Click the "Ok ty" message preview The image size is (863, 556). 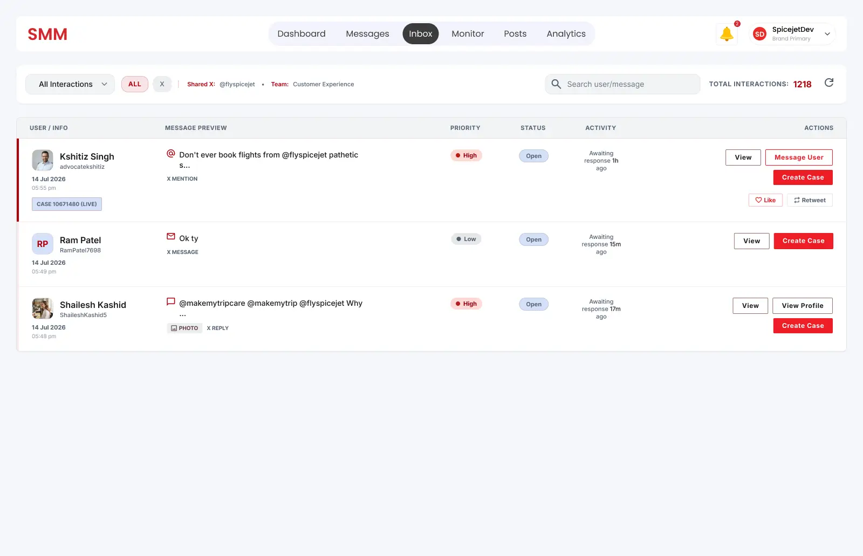(x=189, y=238)
